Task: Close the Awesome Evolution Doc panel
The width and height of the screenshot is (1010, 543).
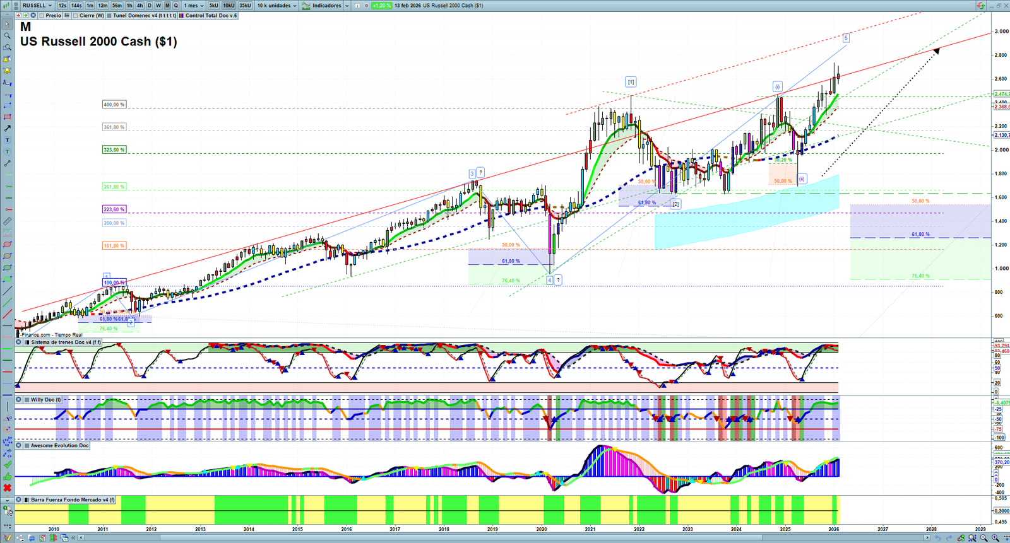Action: [x=19, y=445]
